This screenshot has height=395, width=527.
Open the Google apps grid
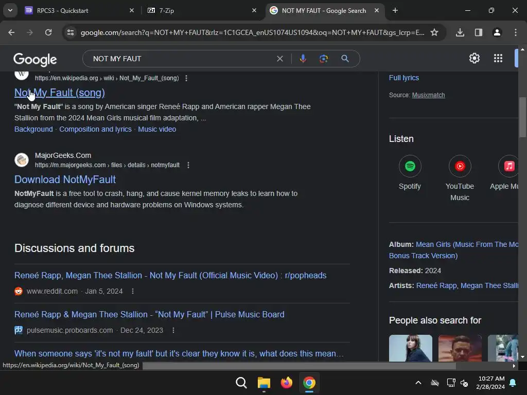498,58
